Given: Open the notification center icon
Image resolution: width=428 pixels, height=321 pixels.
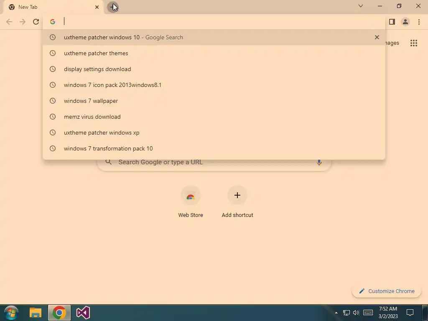Looking at the screenshot, I should tap(410, 313).
